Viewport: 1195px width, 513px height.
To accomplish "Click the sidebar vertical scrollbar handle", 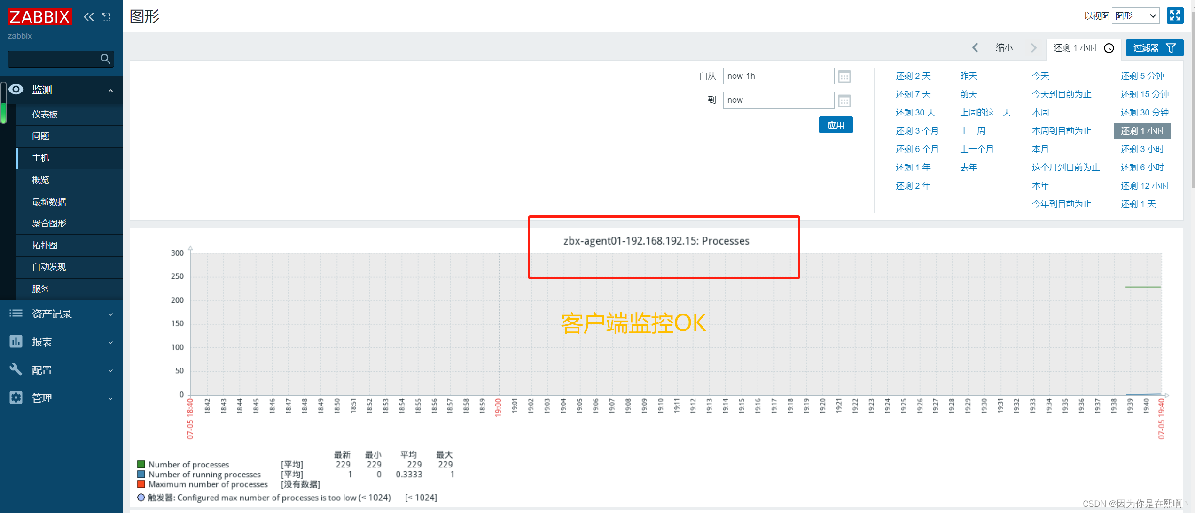I will (4, 103).
